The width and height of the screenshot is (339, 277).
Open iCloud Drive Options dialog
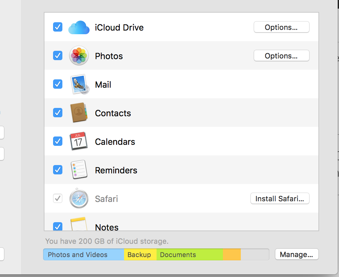(281, 27)
